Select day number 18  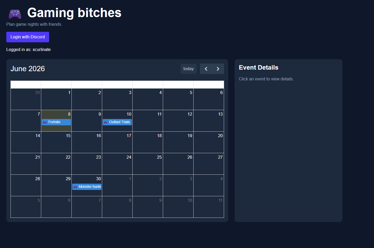pos(159,136)
